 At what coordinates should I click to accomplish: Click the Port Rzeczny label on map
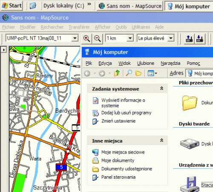pyautogui.click(x=40, y=76)
